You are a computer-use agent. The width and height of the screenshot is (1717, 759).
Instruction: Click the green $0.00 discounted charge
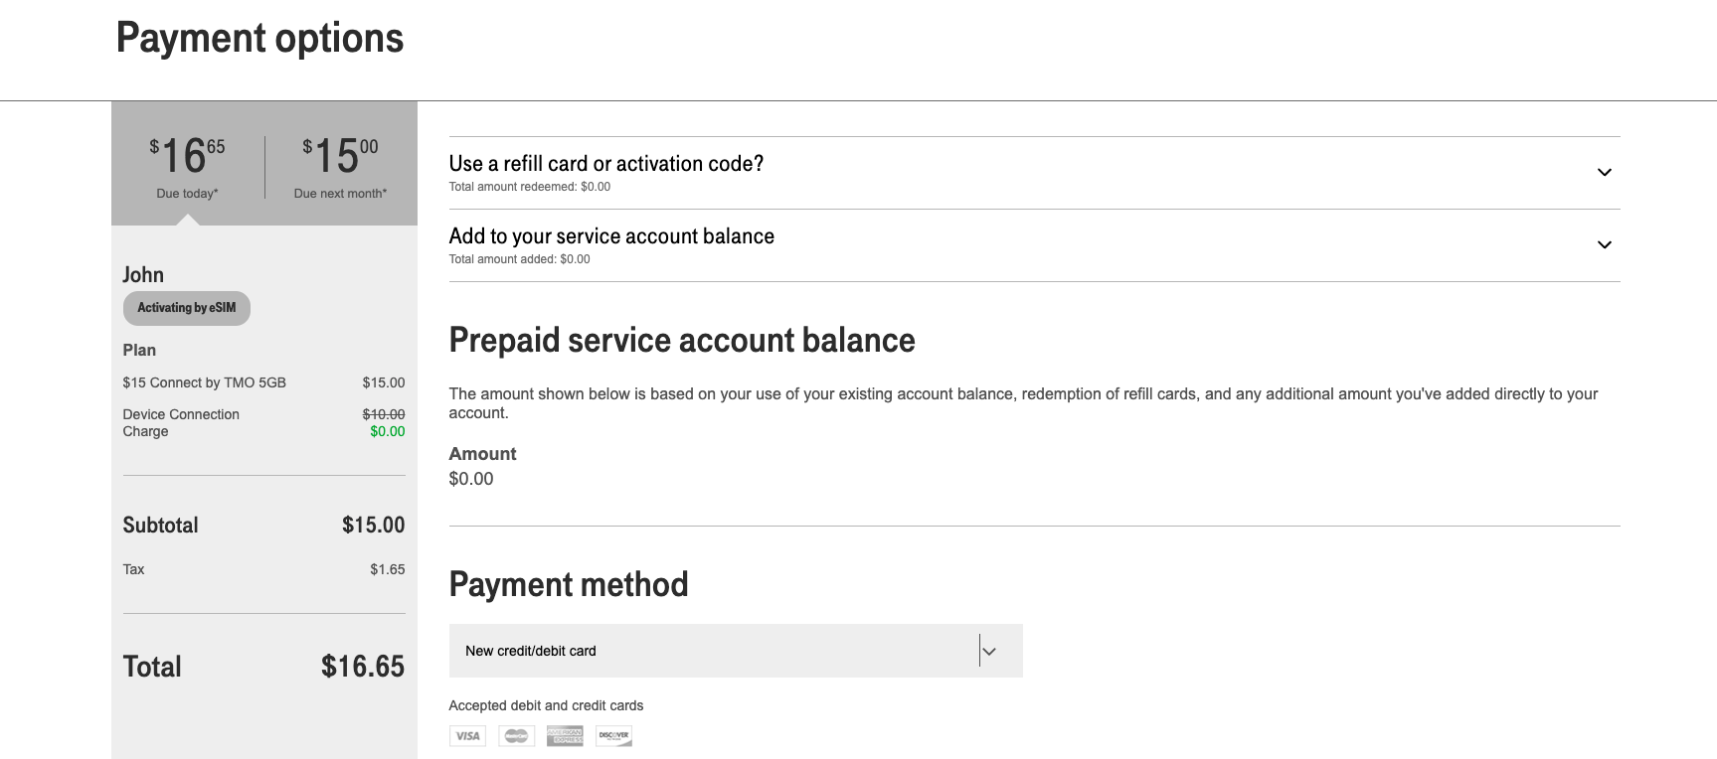click(388, 431)
